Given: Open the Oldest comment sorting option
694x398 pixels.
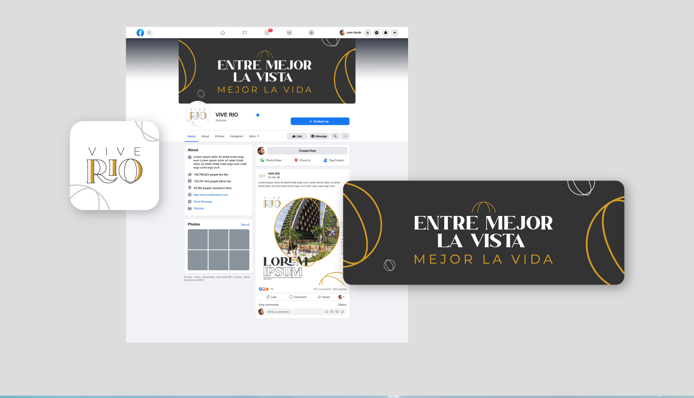Looking at the screenshot, I should [x=342, y=305].
